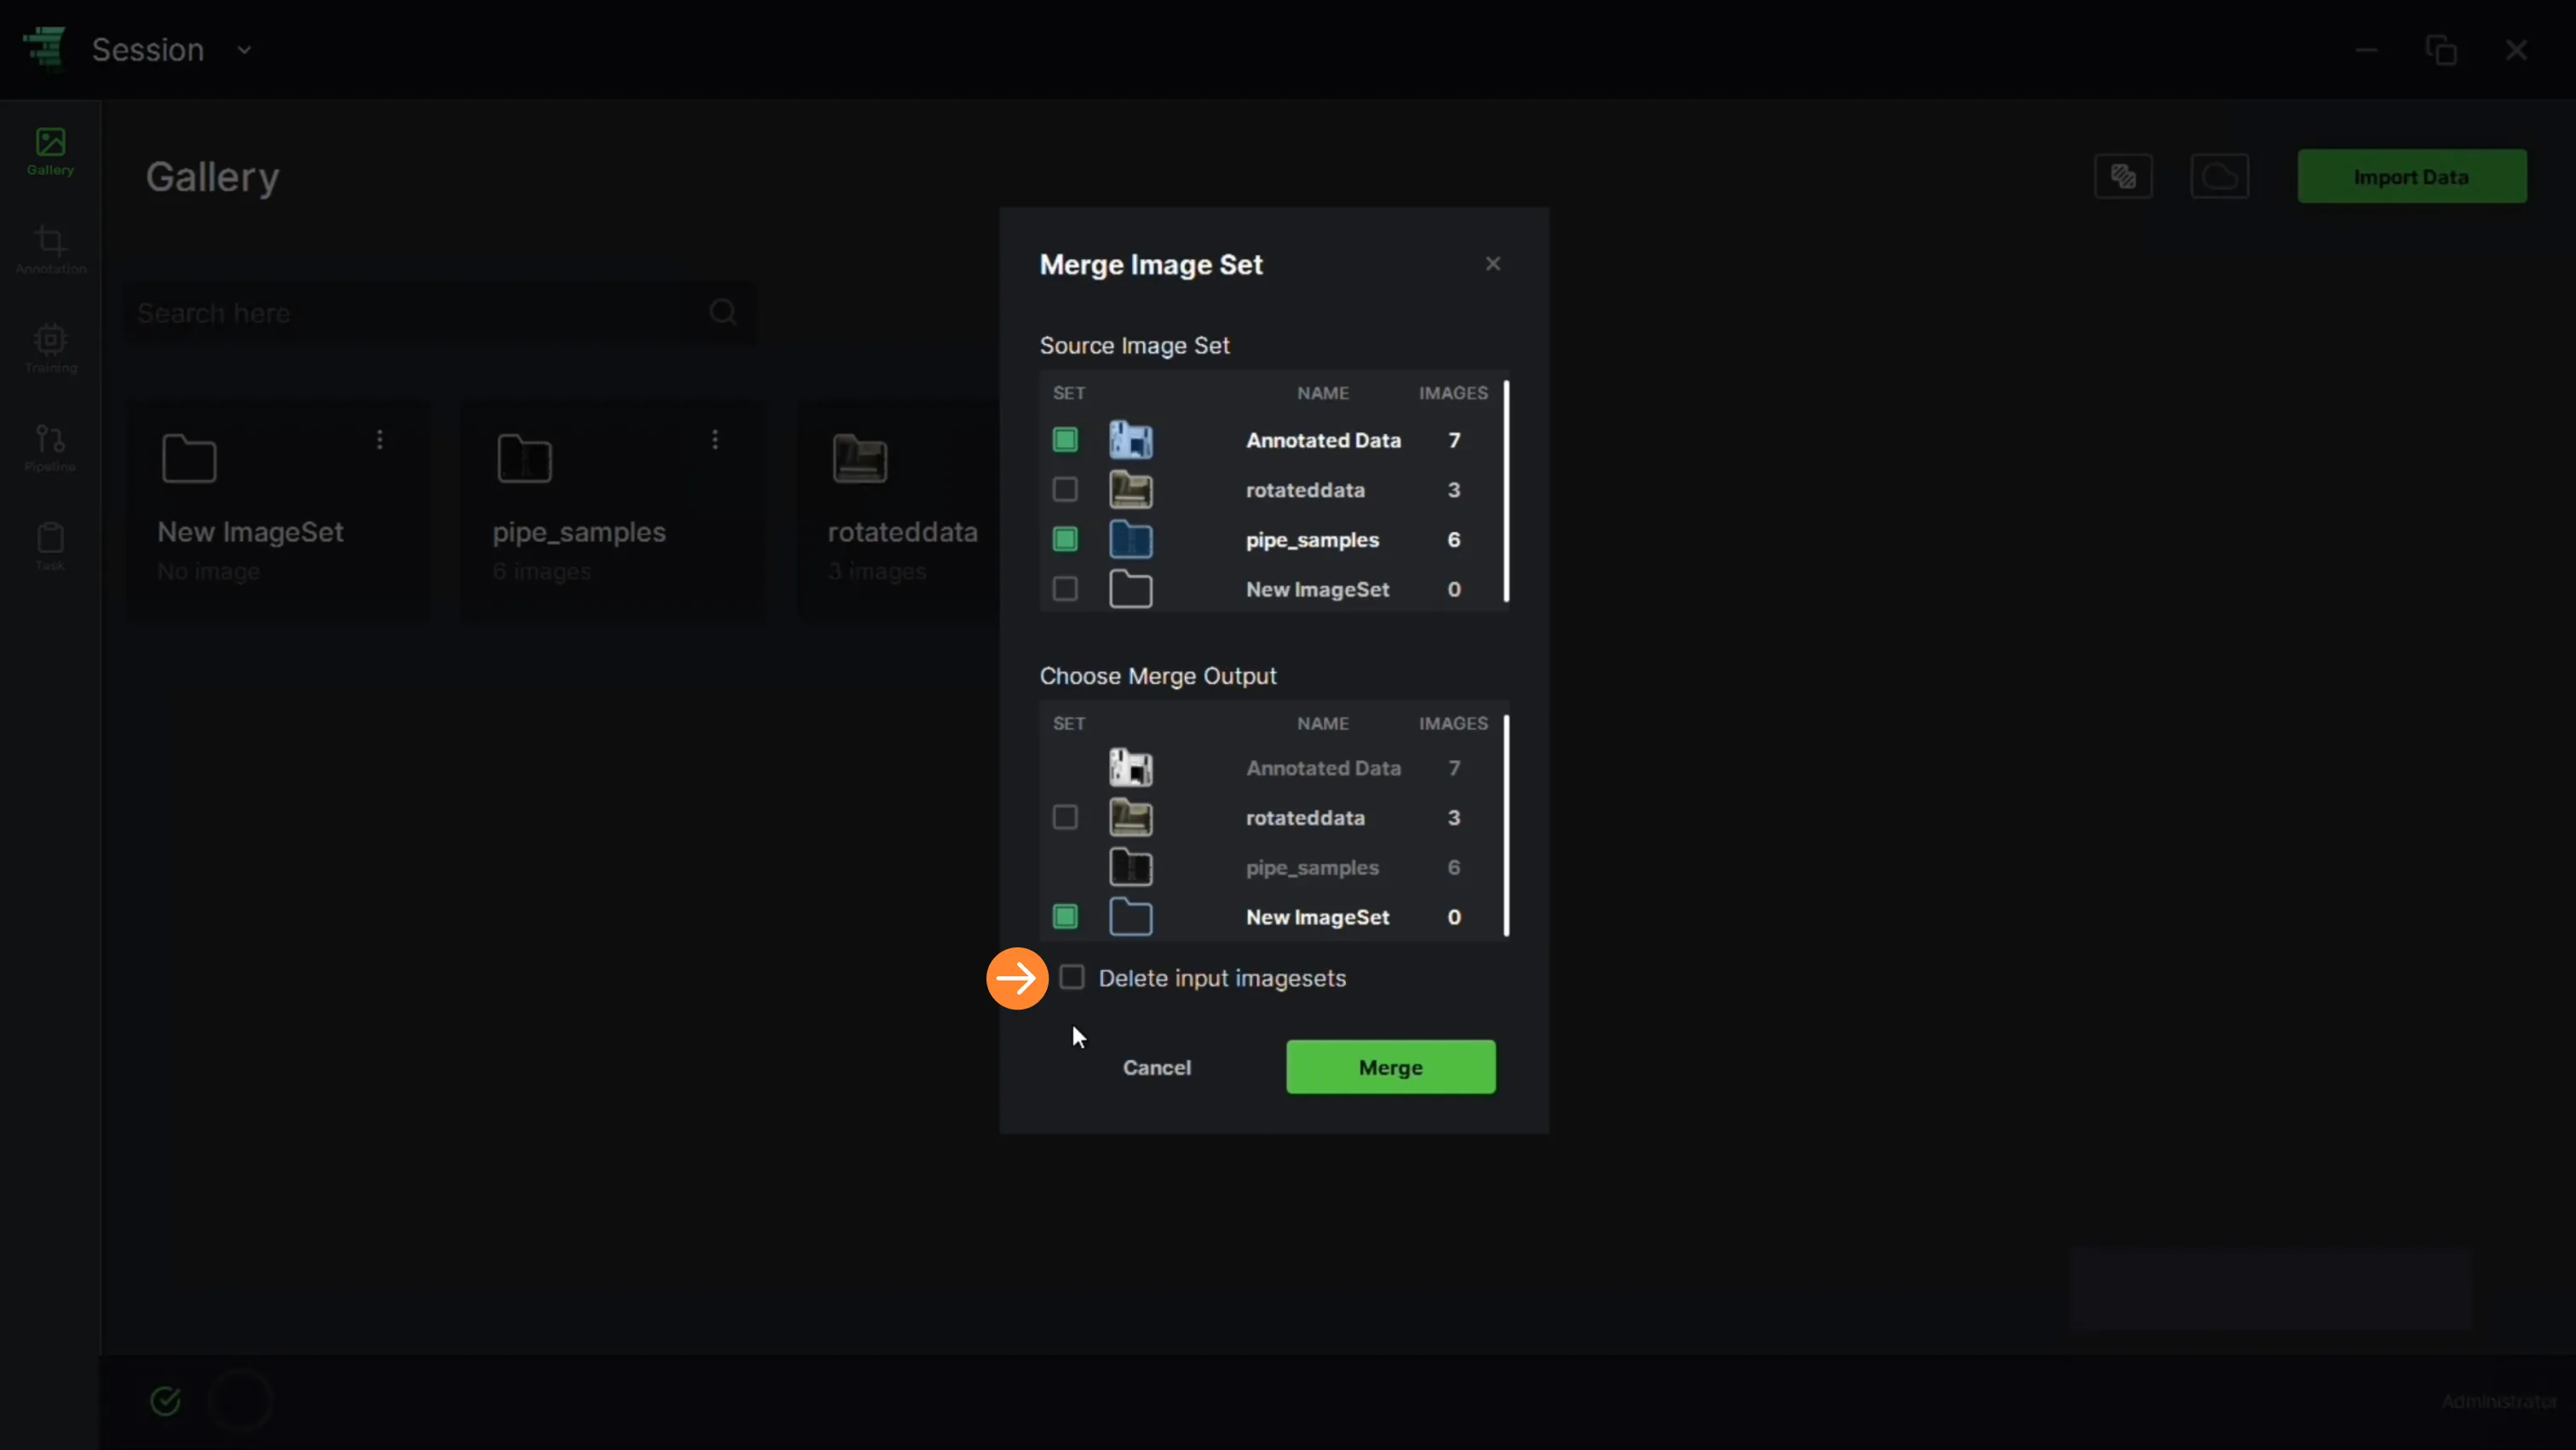2576x1450 pixels.
Task: Open the pipe_samples folder card
Action: click(x=613, y=511)
